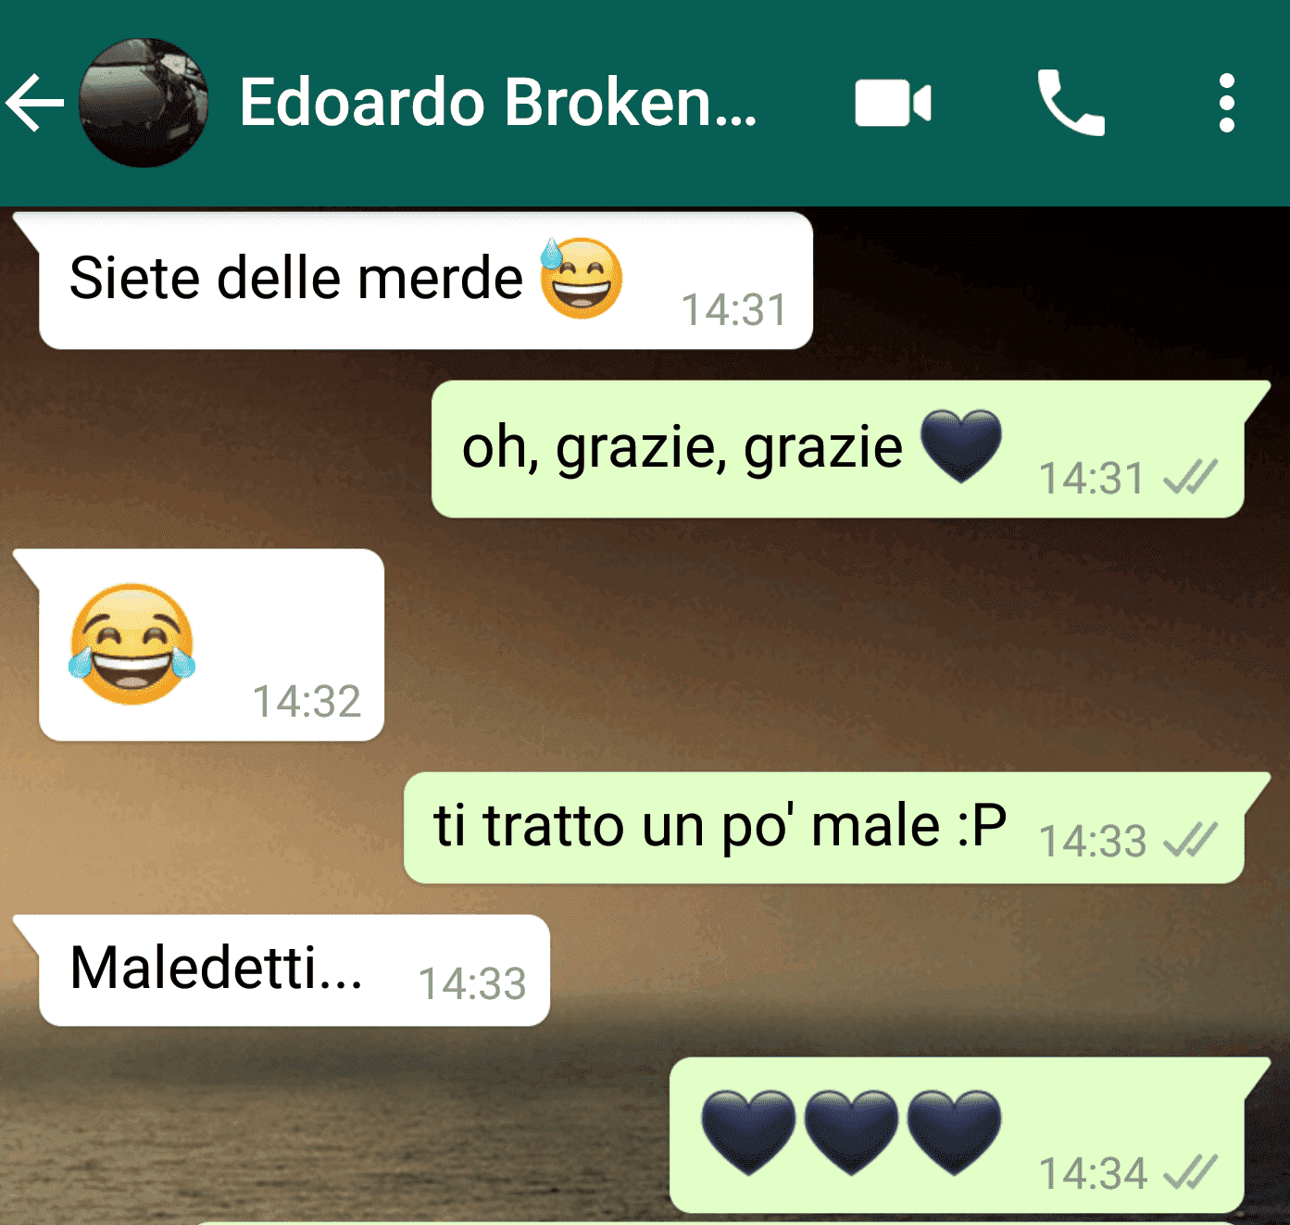
Task: Tap read ticks on 14:33 sent message
Action: pos(1191,841)
